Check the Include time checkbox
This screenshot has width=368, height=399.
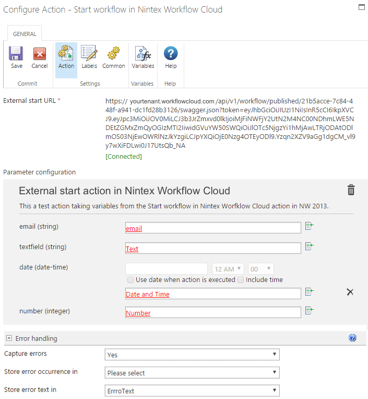(241, 280)
